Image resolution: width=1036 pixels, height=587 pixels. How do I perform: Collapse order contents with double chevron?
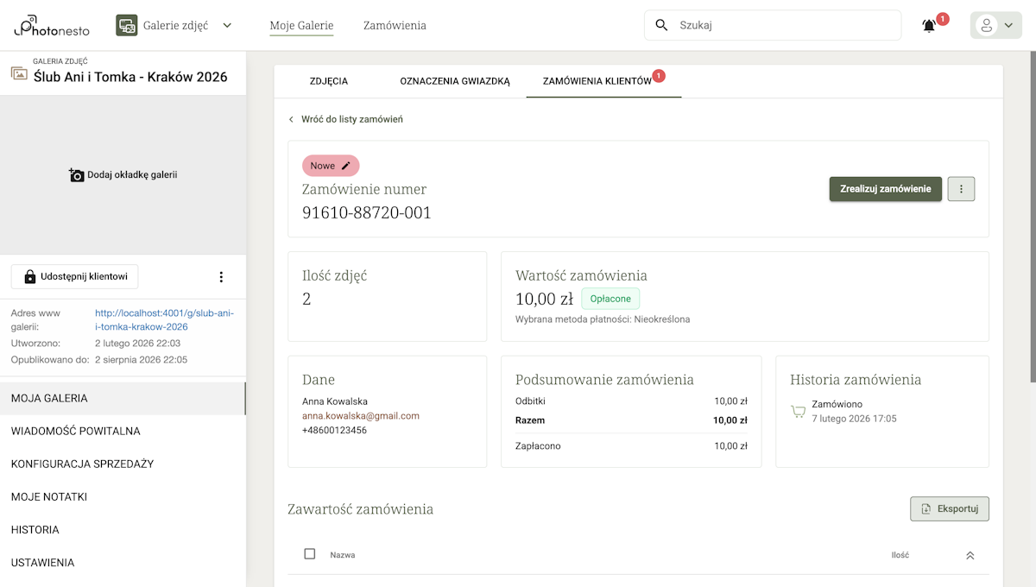tap(970, 555)
